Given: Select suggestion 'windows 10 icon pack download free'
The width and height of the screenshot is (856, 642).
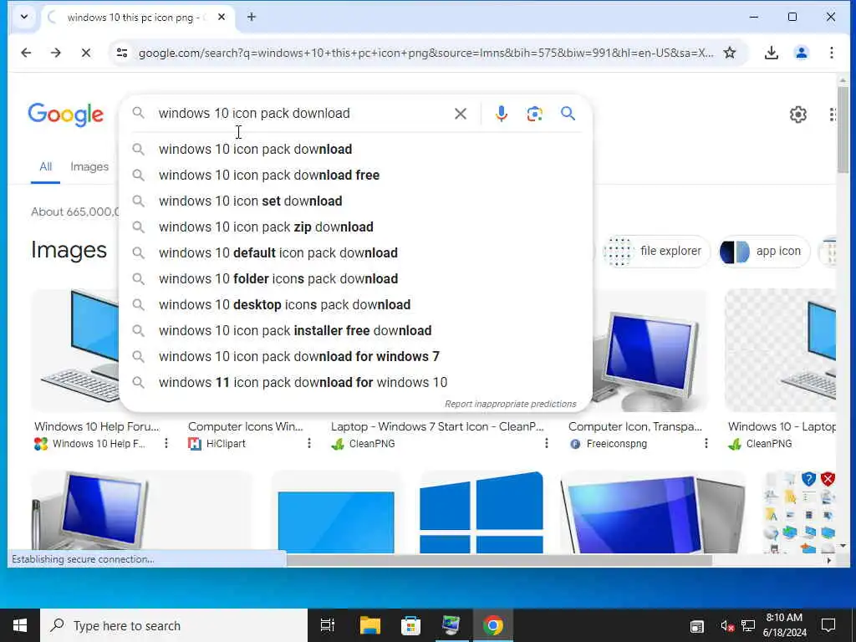Looking at the screenshot, I should [x=355, y=176].
